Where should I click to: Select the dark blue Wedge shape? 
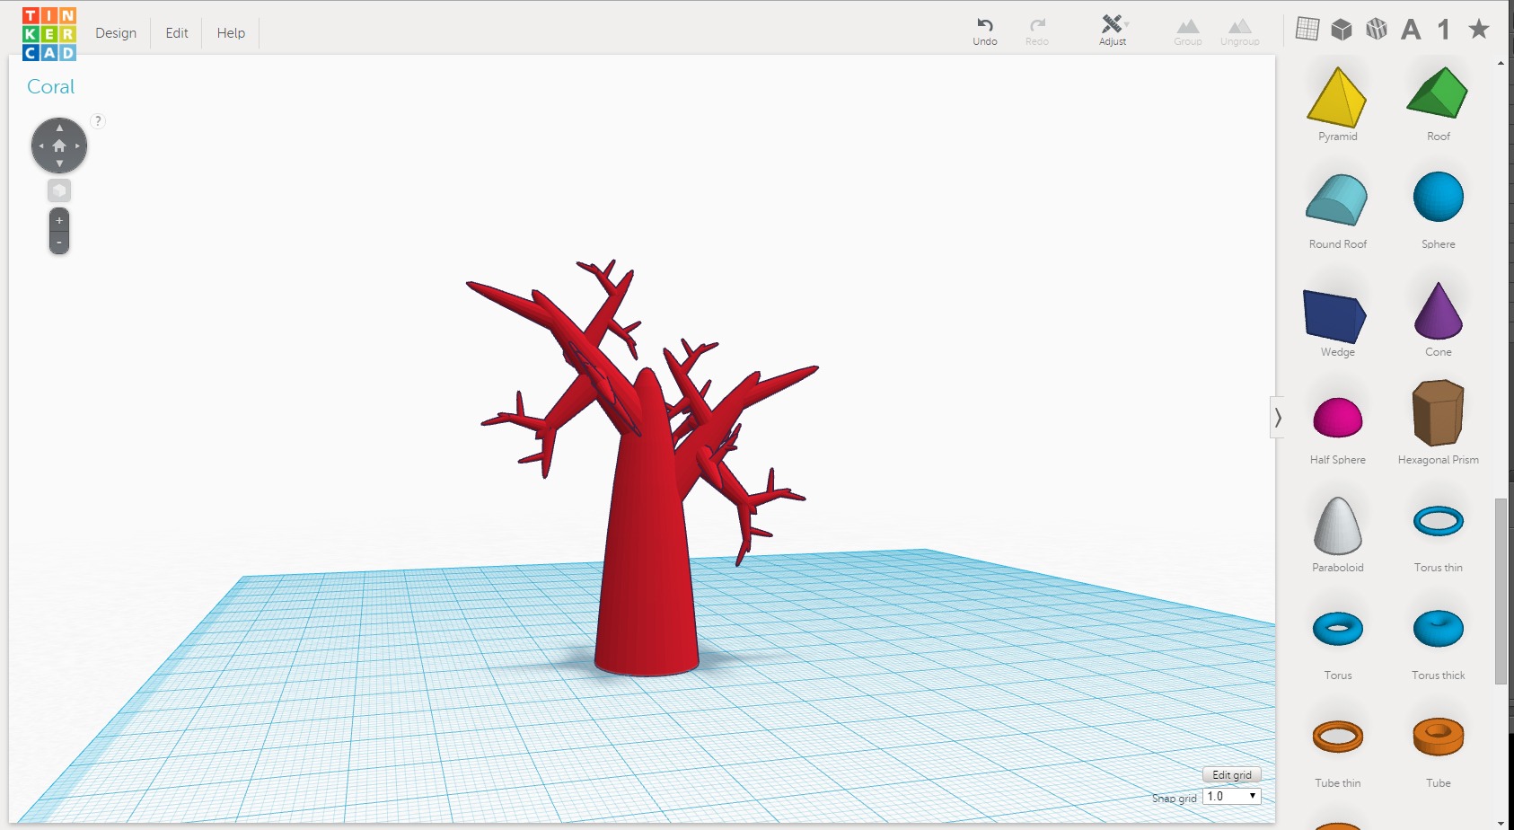pyautogui.click(x=1335, y=316)
